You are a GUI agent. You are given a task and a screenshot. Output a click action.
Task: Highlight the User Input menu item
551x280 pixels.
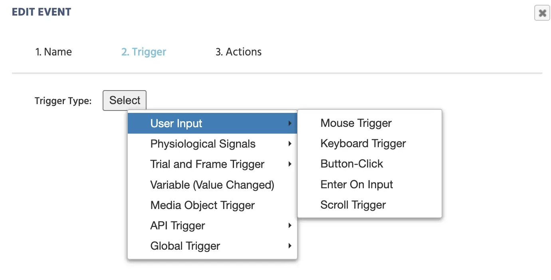(176, 124)
